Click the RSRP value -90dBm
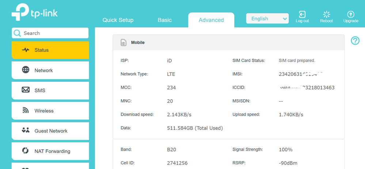 [288, 163]
